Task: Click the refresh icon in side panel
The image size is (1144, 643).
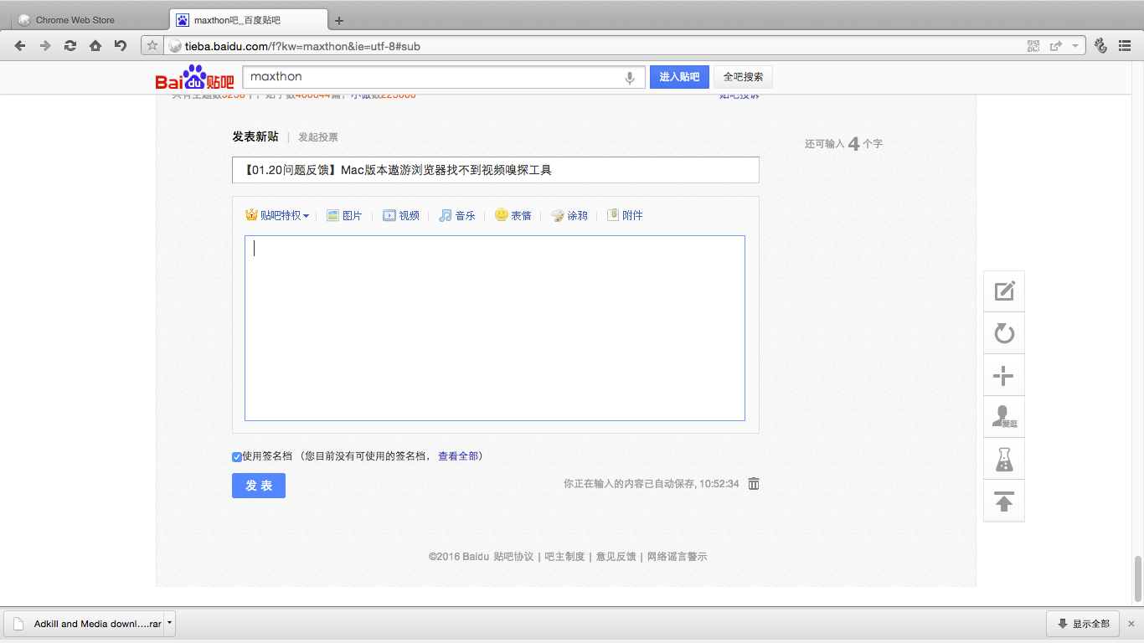Action: pyautogui.click(x=1004, y=333)
